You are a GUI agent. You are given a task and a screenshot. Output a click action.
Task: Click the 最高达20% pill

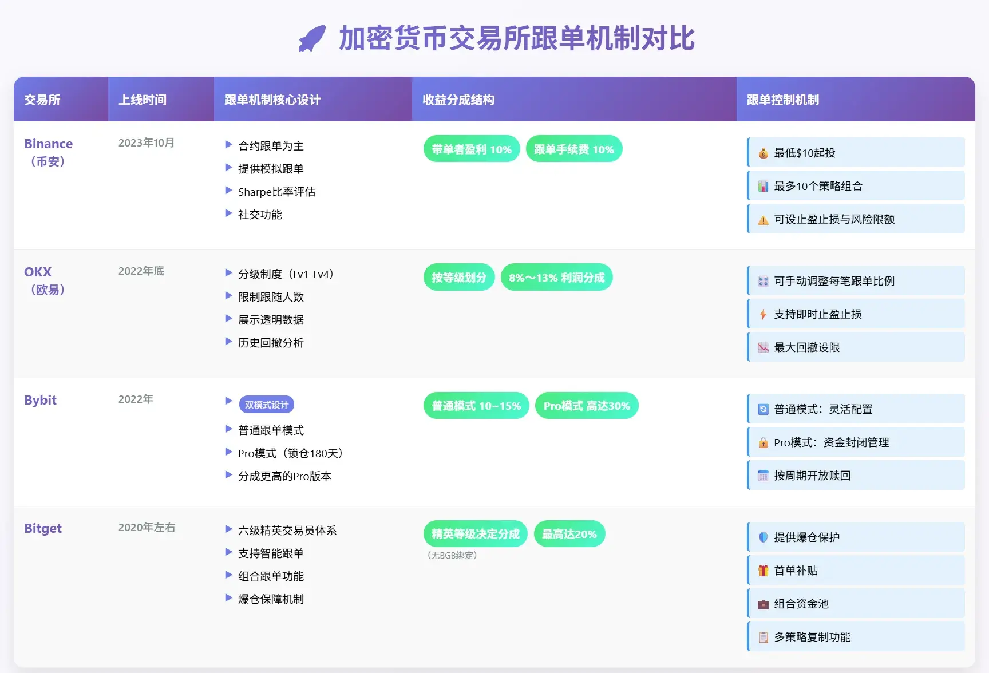(x=569, y=533)
